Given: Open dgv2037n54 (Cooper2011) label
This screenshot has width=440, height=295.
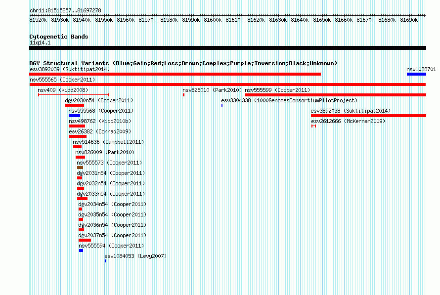Looking at the screenshot, I should pyautogui.click(x=112, y=235).
